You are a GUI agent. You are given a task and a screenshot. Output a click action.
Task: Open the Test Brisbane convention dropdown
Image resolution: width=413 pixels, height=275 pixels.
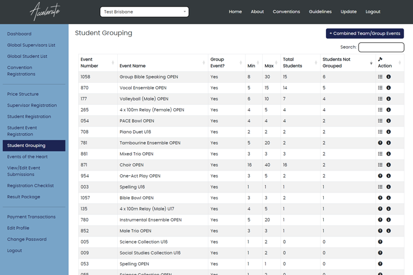pyautogui.click(x=144, y=12)
